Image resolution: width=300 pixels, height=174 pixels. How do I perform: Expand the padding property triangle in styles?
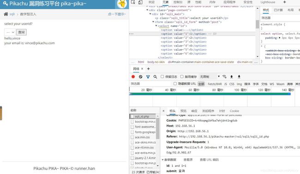coord(280,38)
